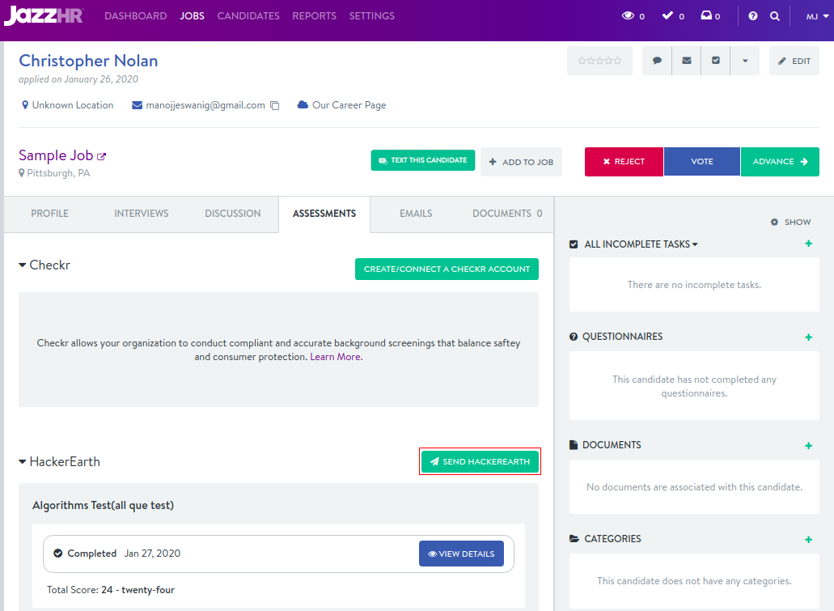The width and height of the screenshot is (834, 611).
Task: Send HackerEarth assessment
Action: 480,461
